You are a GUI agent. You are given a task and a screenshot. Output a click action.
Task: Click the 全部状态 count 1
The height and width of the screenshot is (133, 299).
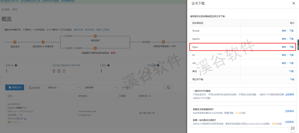(6, 71)
